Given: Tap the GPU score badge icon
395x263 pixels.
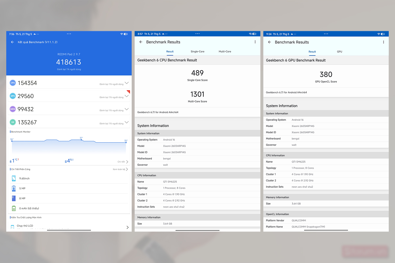Looking at the screenshot, I should [13, 96].
